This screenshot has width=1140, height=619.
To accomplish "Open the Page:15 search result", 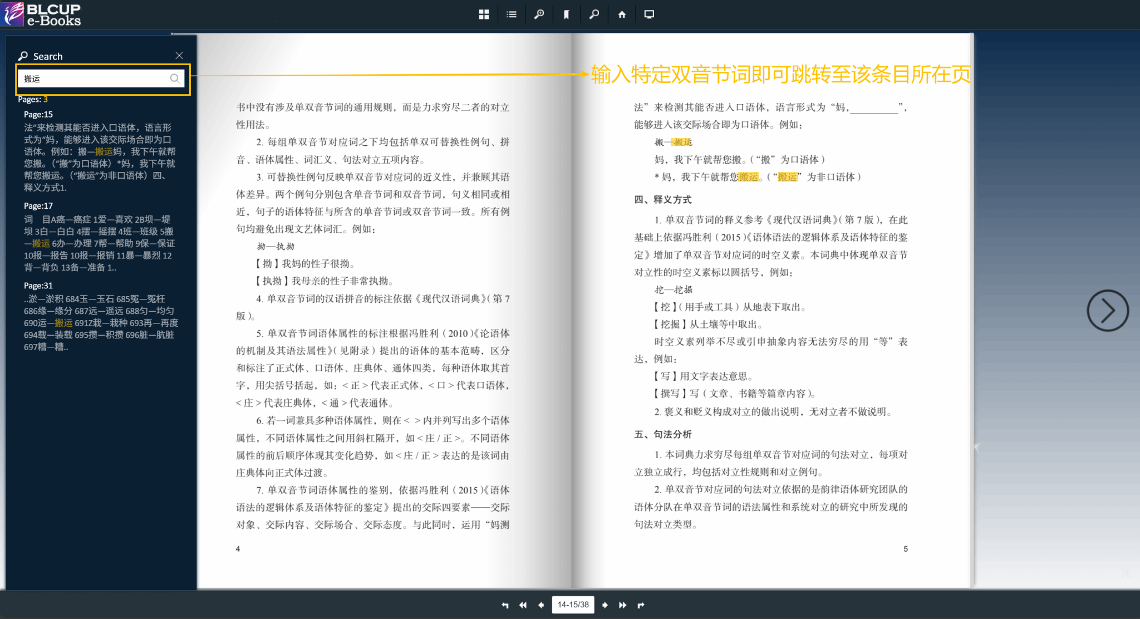I will 38,114.
